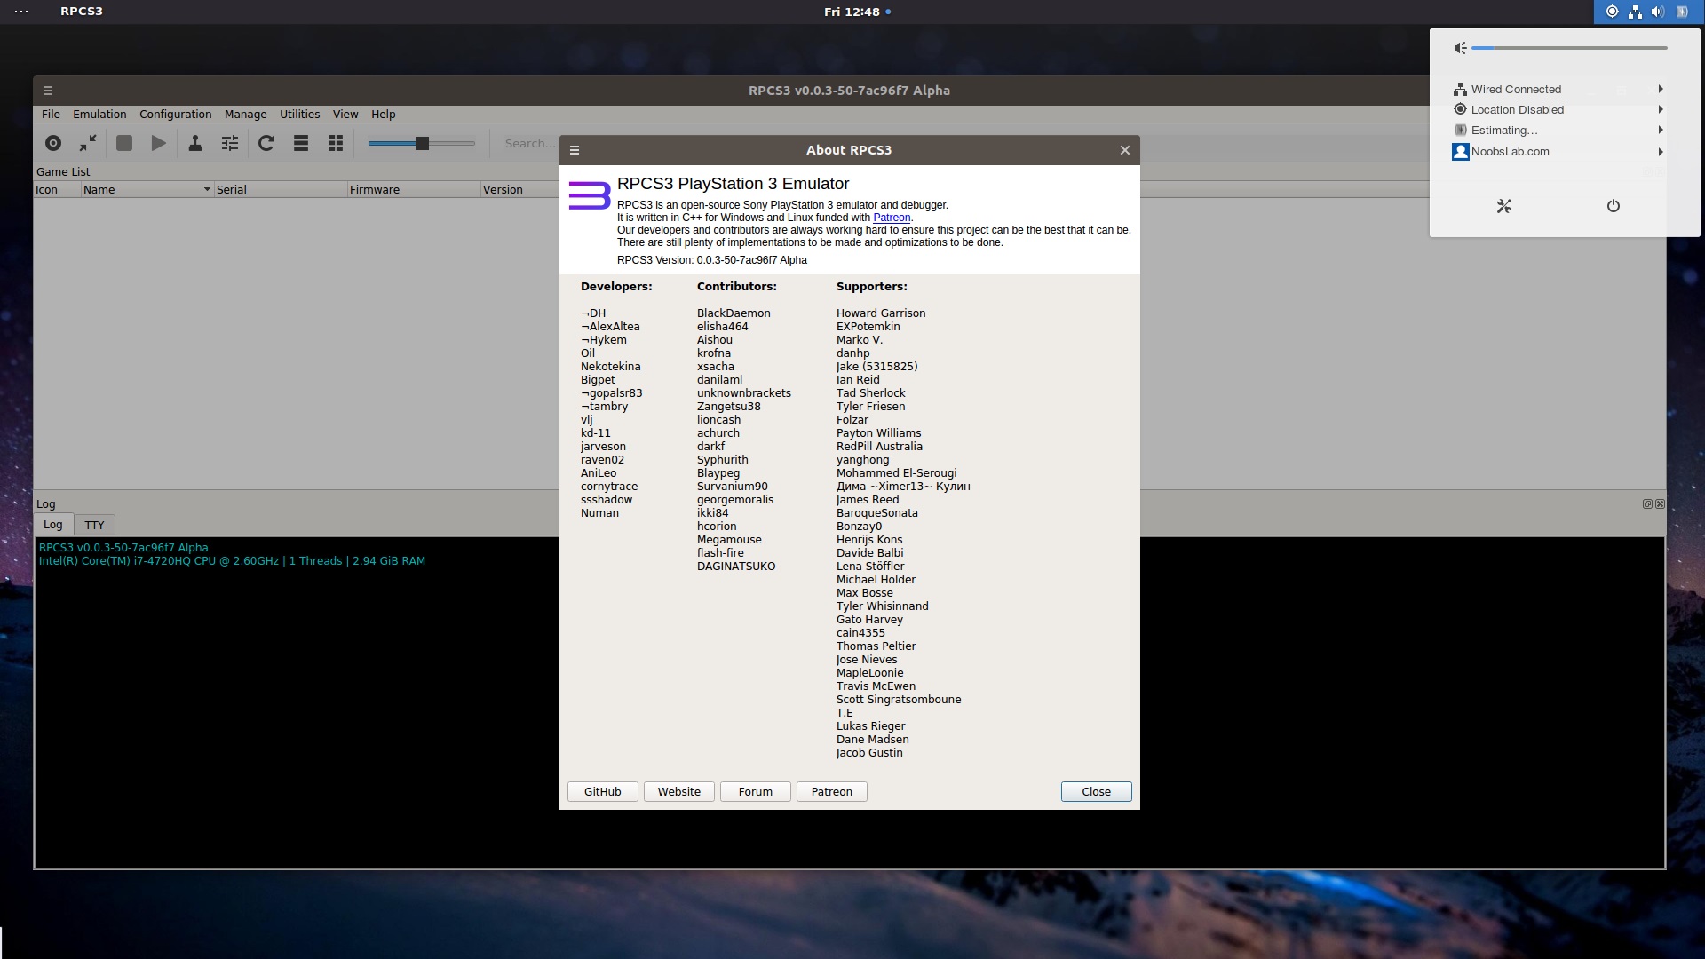Click the GitHub button in About dialog
The height and width of the screenshot is (959, 1705).
(602, 790)
